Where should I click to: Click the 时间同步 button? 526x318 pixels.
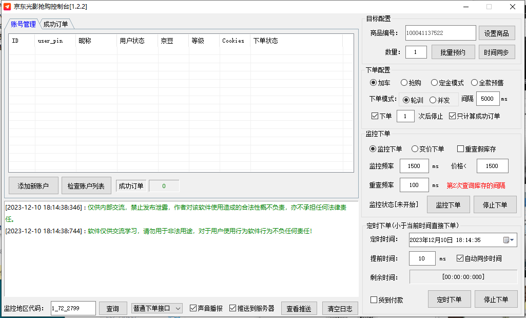click(x=496, y=52)
